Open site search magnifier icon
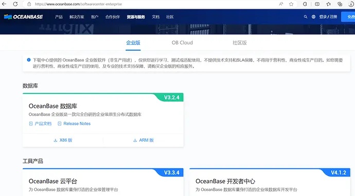This screenshot has height=196, width=355. (306, 17)
